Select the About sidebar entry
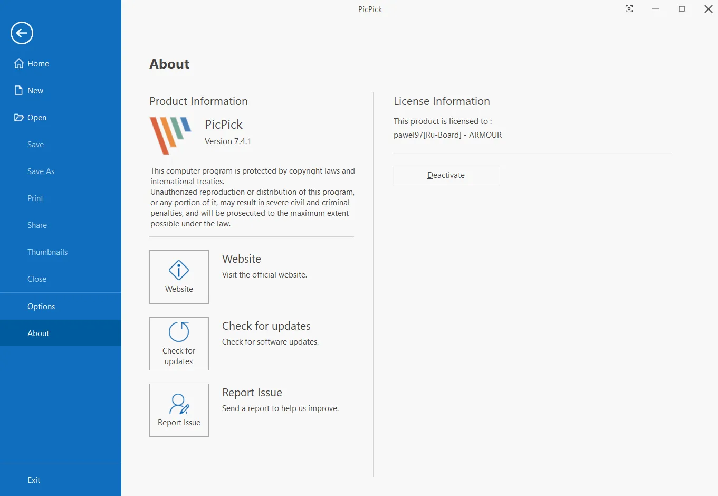Image resolution: width=718 pixels, height=496 pixels. tap(61, 333)
